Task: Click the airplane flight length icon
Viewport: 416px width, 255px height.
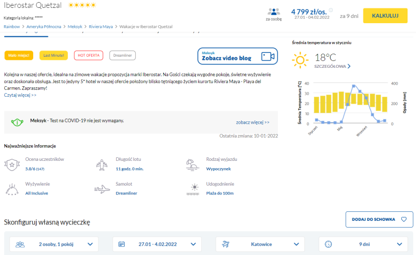Action: (102, 165)
